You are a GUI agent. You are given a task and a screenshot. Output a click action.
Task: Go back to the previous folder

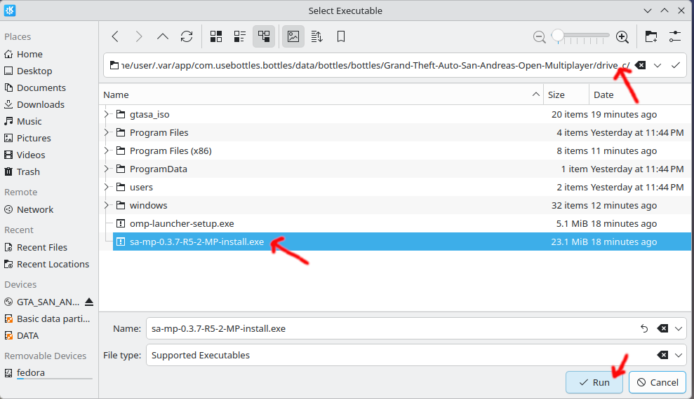pos(116,36)
